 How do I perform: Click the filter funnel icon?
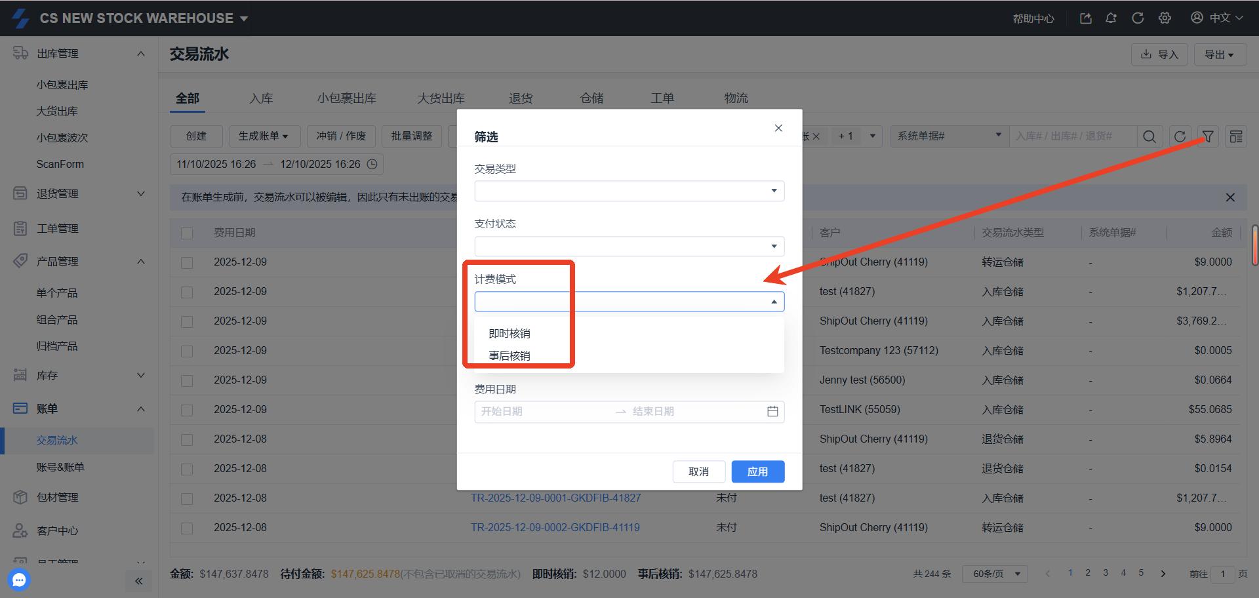click(1207, 136)
